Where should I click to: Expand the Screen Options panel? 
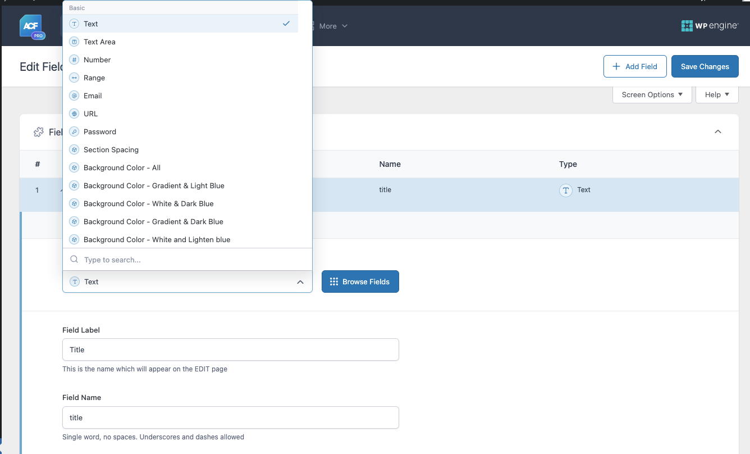coord(652,94)
